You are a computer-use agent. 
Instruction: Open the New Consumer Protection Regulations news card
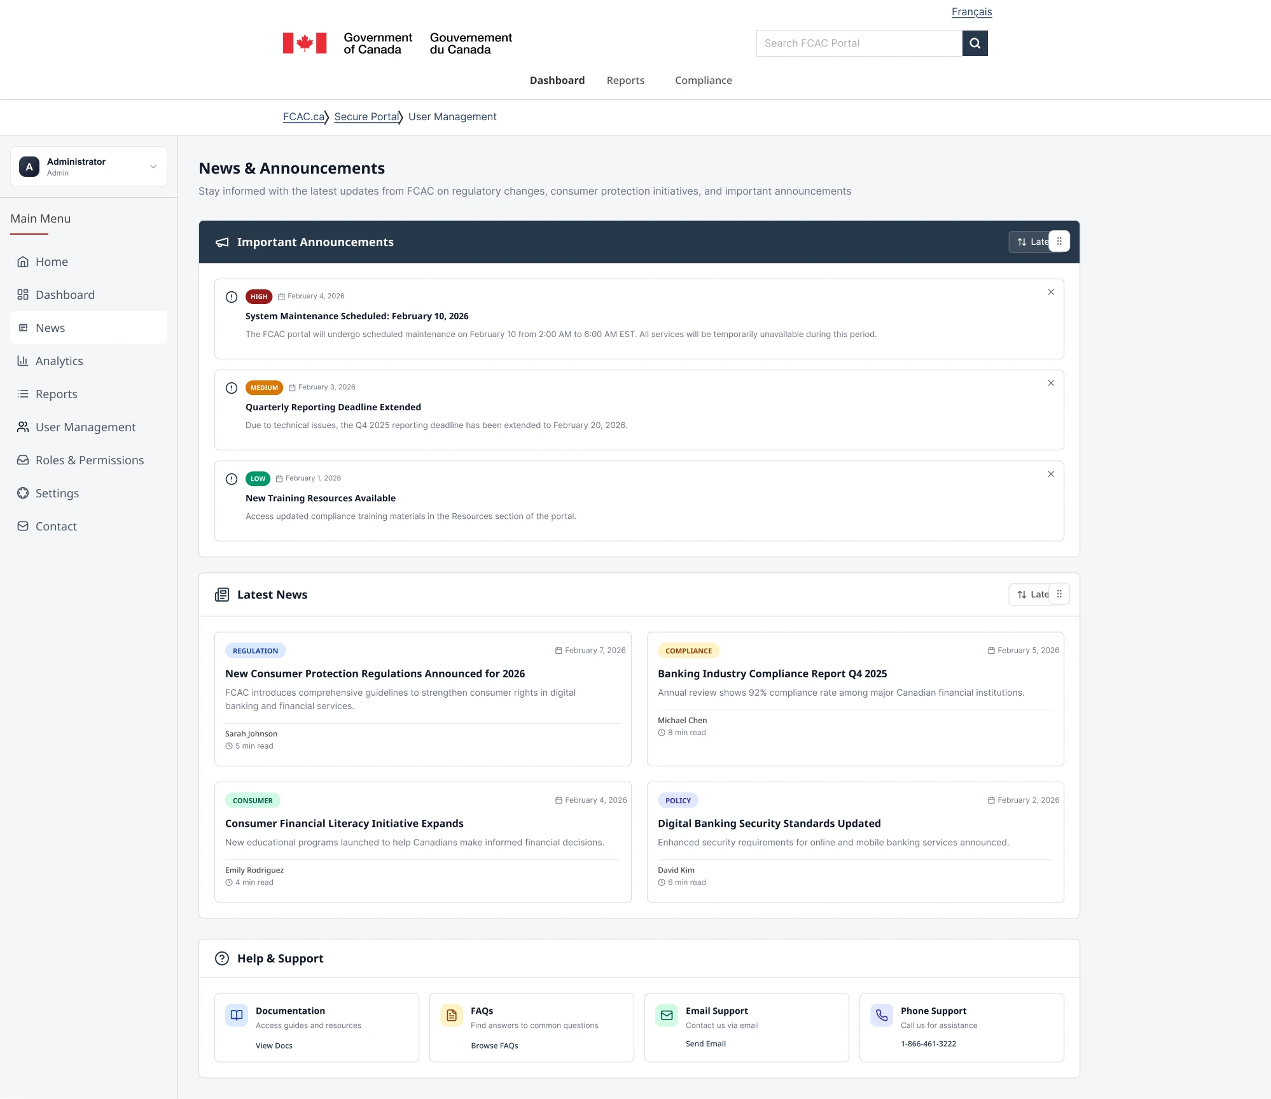[x=423, y=699]
